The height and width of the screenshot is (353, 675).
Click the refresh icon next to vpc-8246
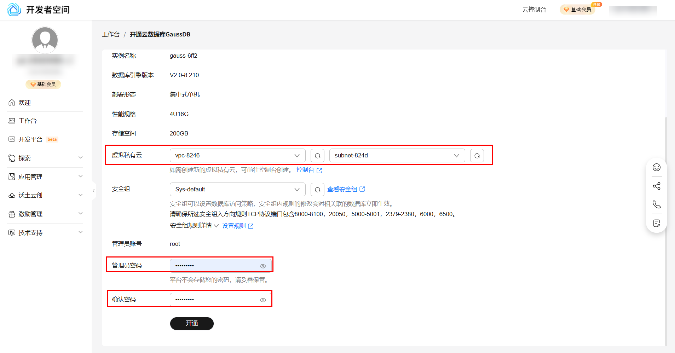pyautogui.click(x=317, y=156)
